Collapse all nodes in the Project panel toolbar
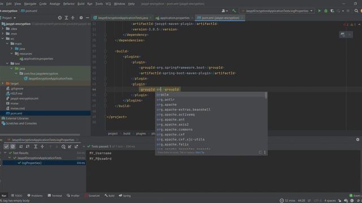The height and width of the screenshot is (203, 362). pyautogui.click(x=73, y=17)
